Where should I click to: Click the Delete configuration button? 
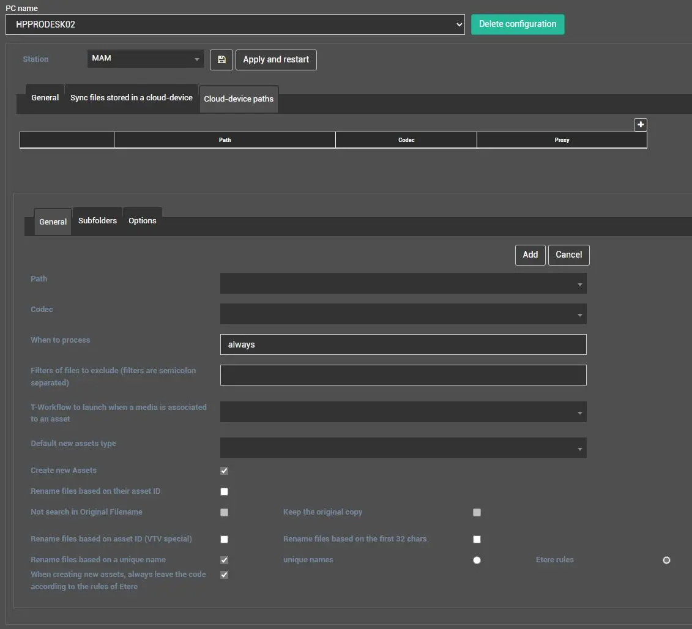tap(517, 24)
